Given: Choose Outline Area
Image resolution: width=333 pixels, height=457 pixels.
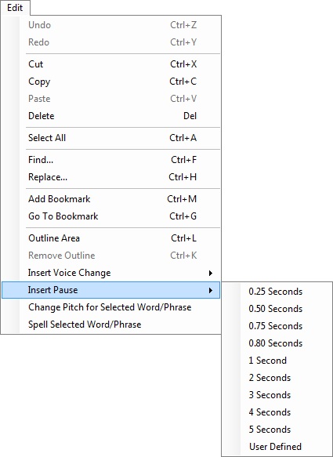Looking at the screenshot, I should click(x=110, y=238).
